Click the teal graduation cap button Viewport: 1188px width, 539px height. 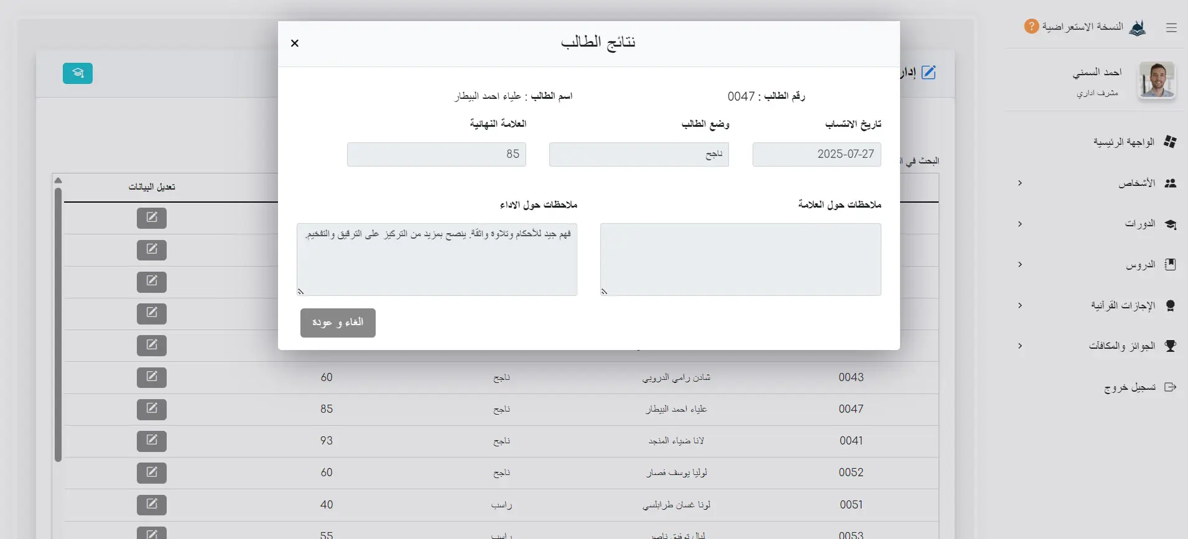click(x=78, y=73)
